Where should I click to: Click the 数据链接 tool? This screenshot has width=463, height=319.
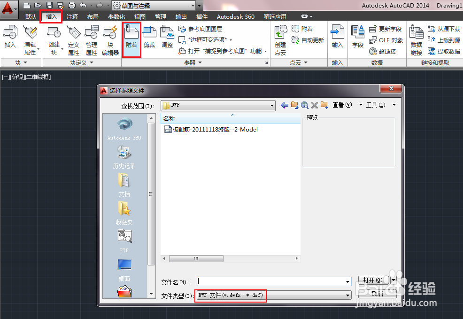tap(417, 40)
